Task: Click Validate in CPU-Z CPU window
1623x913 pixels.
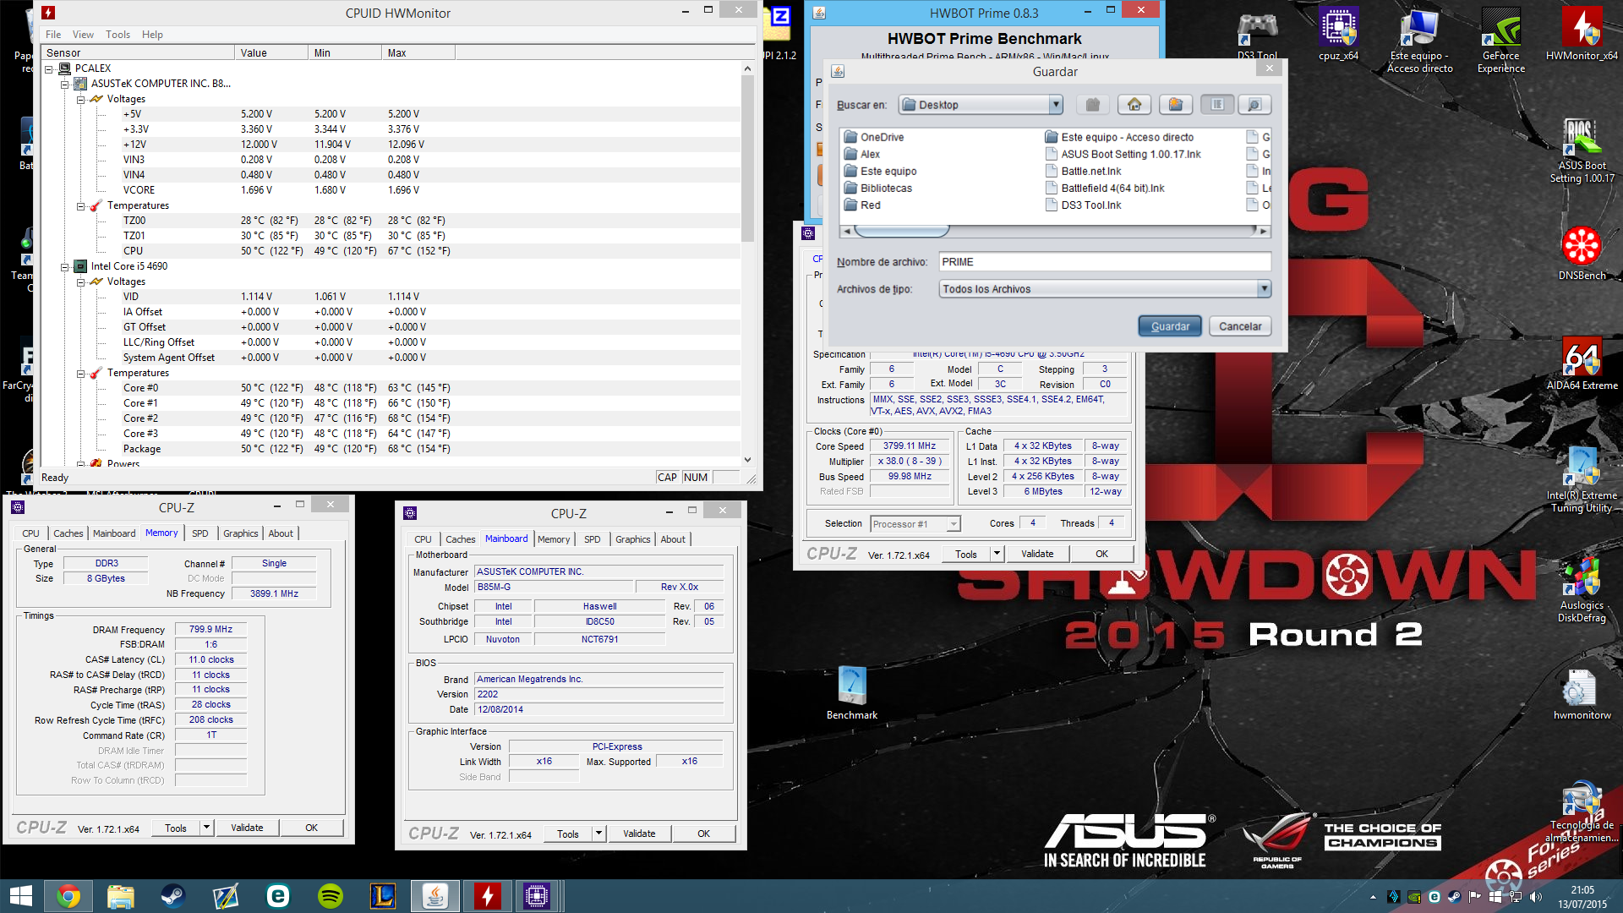Action: pyautogui.click(x=1037, y=554)
